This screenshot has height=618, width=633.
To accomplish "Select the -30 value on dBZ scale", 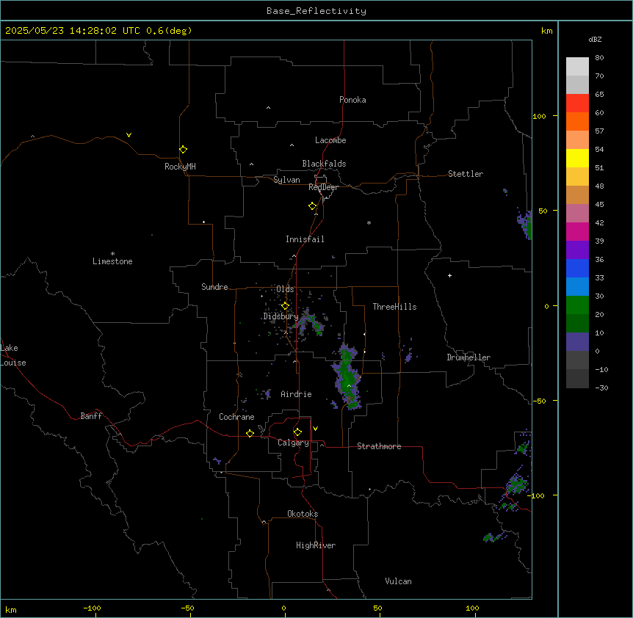I will point(601,388).
